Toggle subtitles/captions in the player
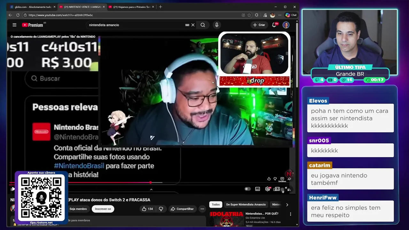This screenshot has height=230, width=409. point(258,189)
